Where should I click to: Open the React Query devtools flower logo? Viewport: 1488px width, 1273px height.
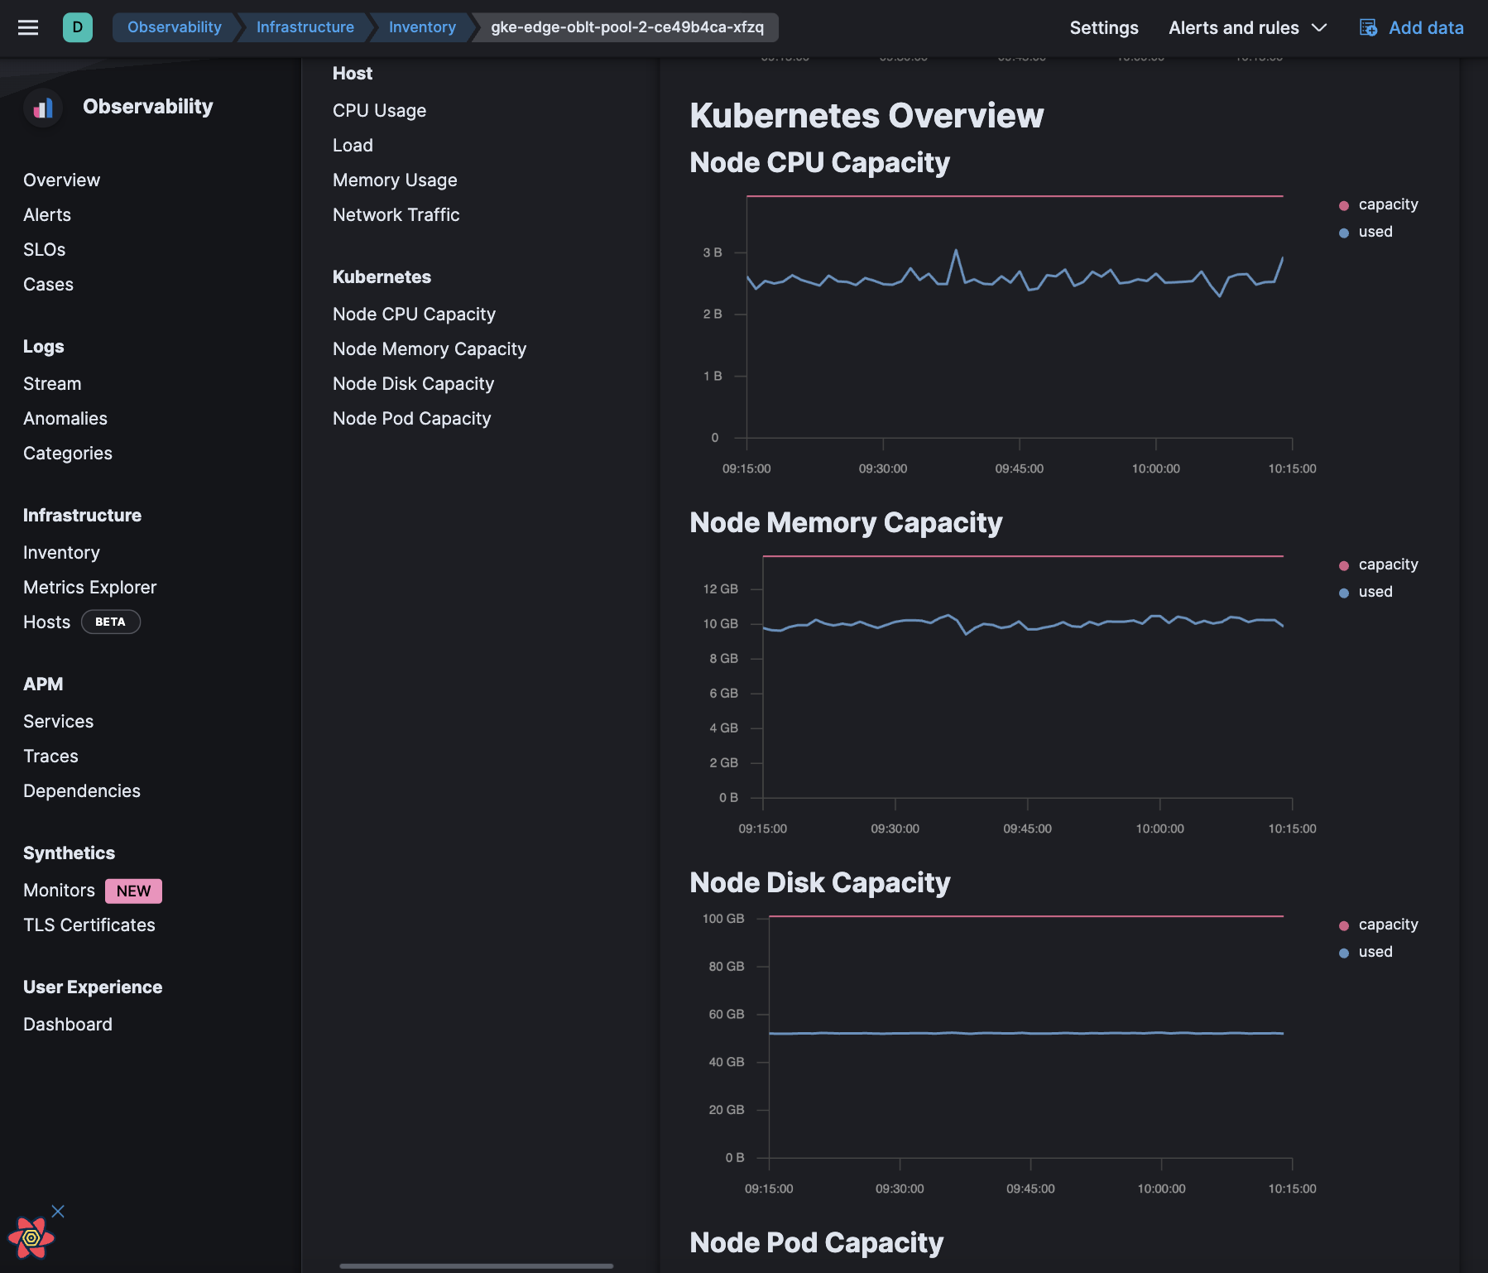coord(31,1237)
